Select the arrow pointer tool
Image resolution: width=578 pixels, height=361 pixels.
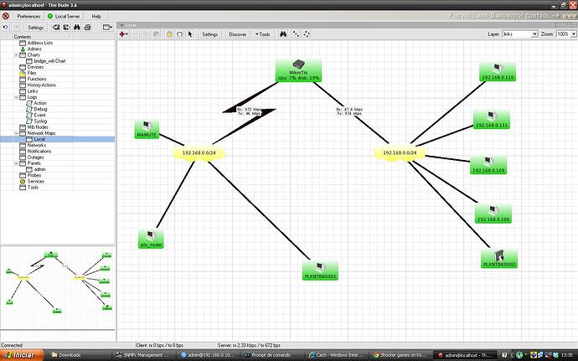pos(190,34)
